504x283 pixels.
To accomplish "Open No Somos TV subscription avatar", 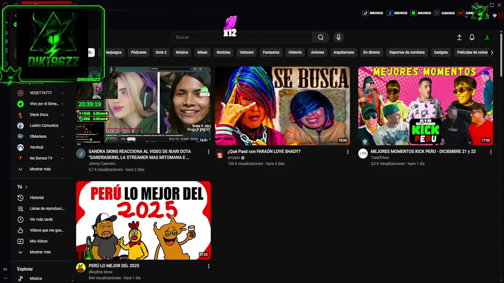I will (20, 158).
